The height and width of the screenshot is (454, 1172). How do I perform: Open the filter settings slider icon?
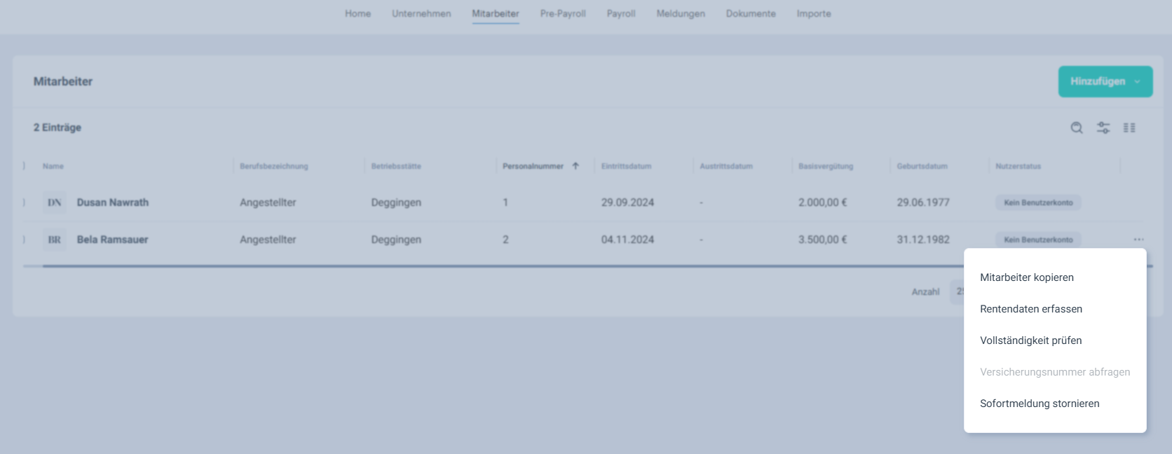1103,128
